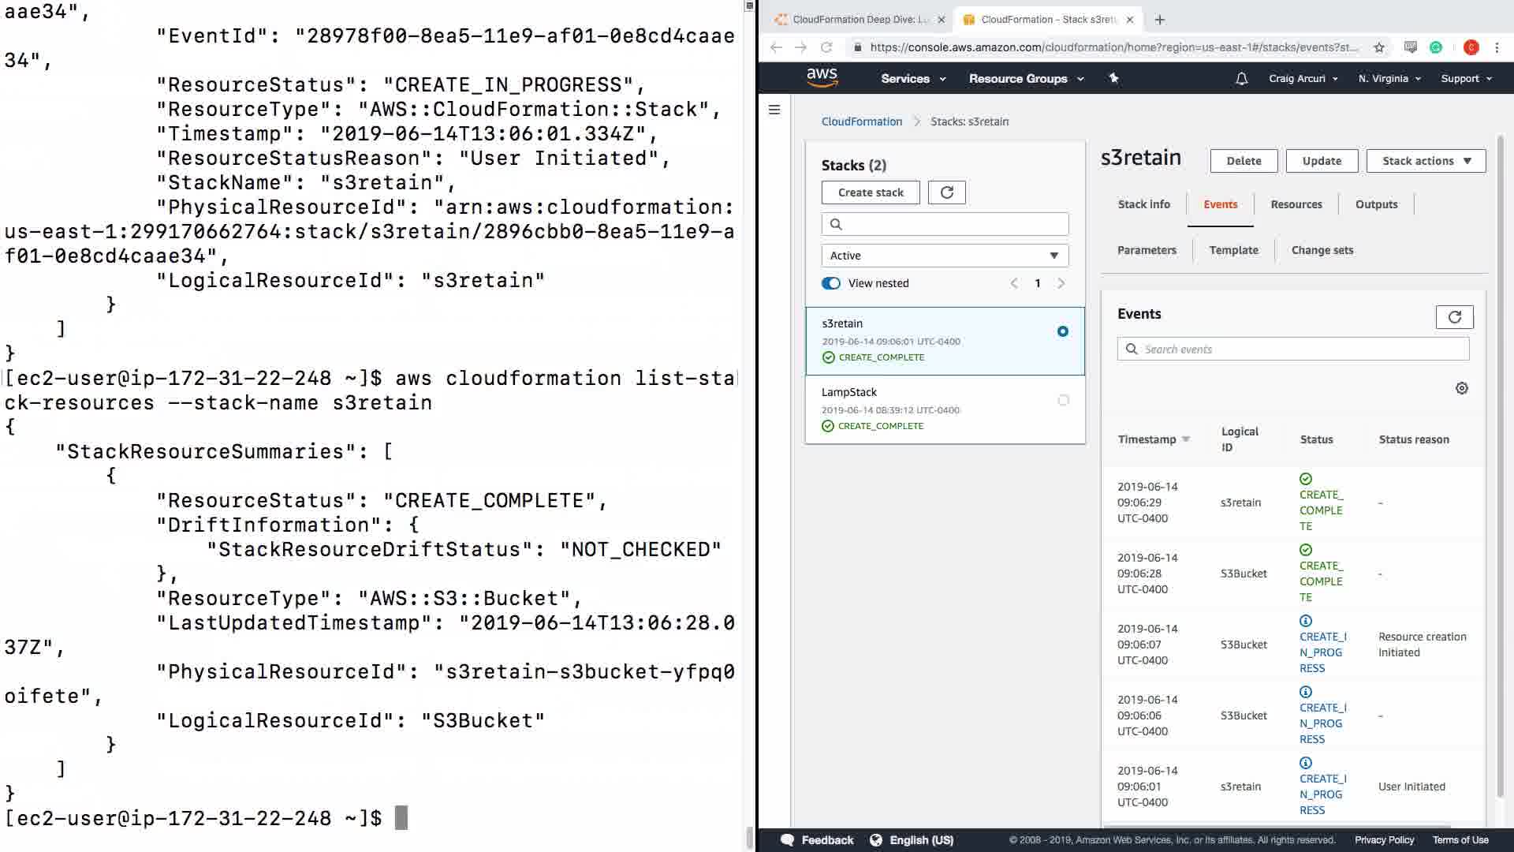Select the s3retain stack radio button
Image resolution: width=1514 pixels, height=852 pixels.
(x=1063, y=331)
